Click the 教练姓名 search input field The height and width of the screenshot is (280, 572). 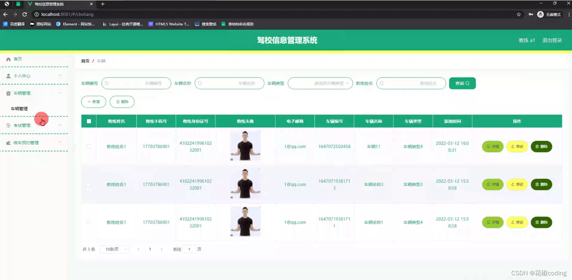coord(411,83)
